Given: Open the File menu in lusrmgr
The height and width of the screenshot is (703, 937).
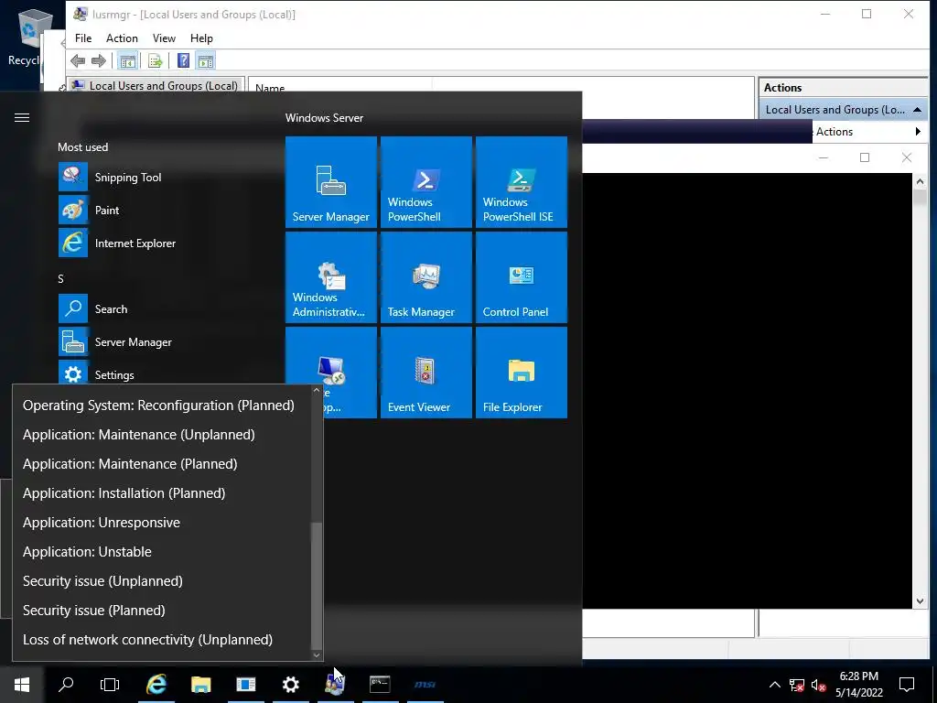Looking at the screenshot, I should [83, 38].
